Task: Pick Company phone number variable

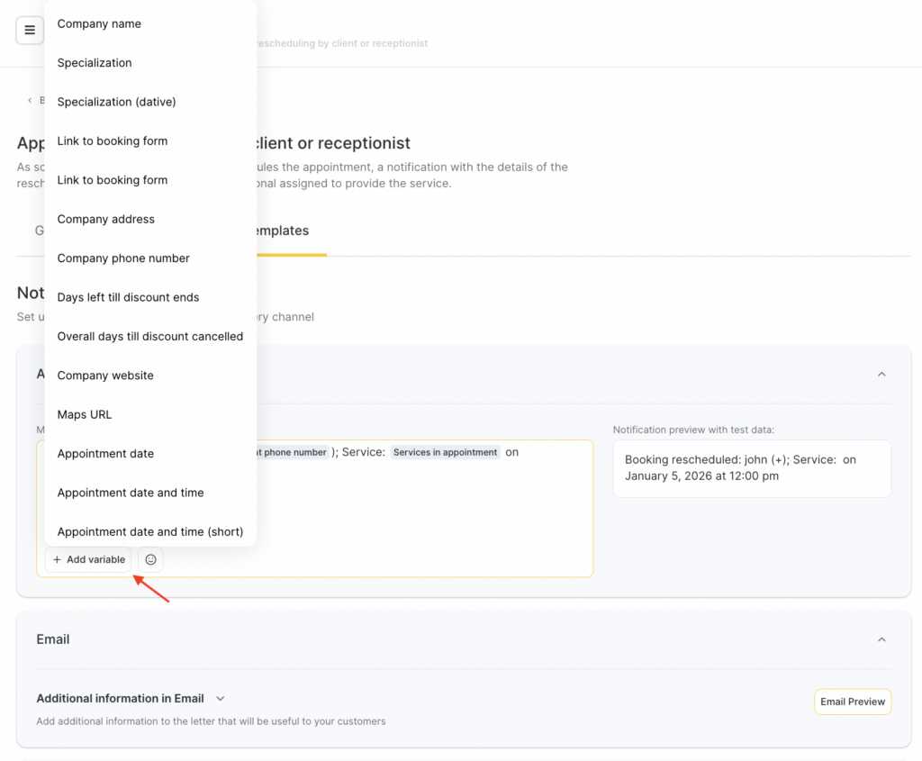Action: point(123,258)
